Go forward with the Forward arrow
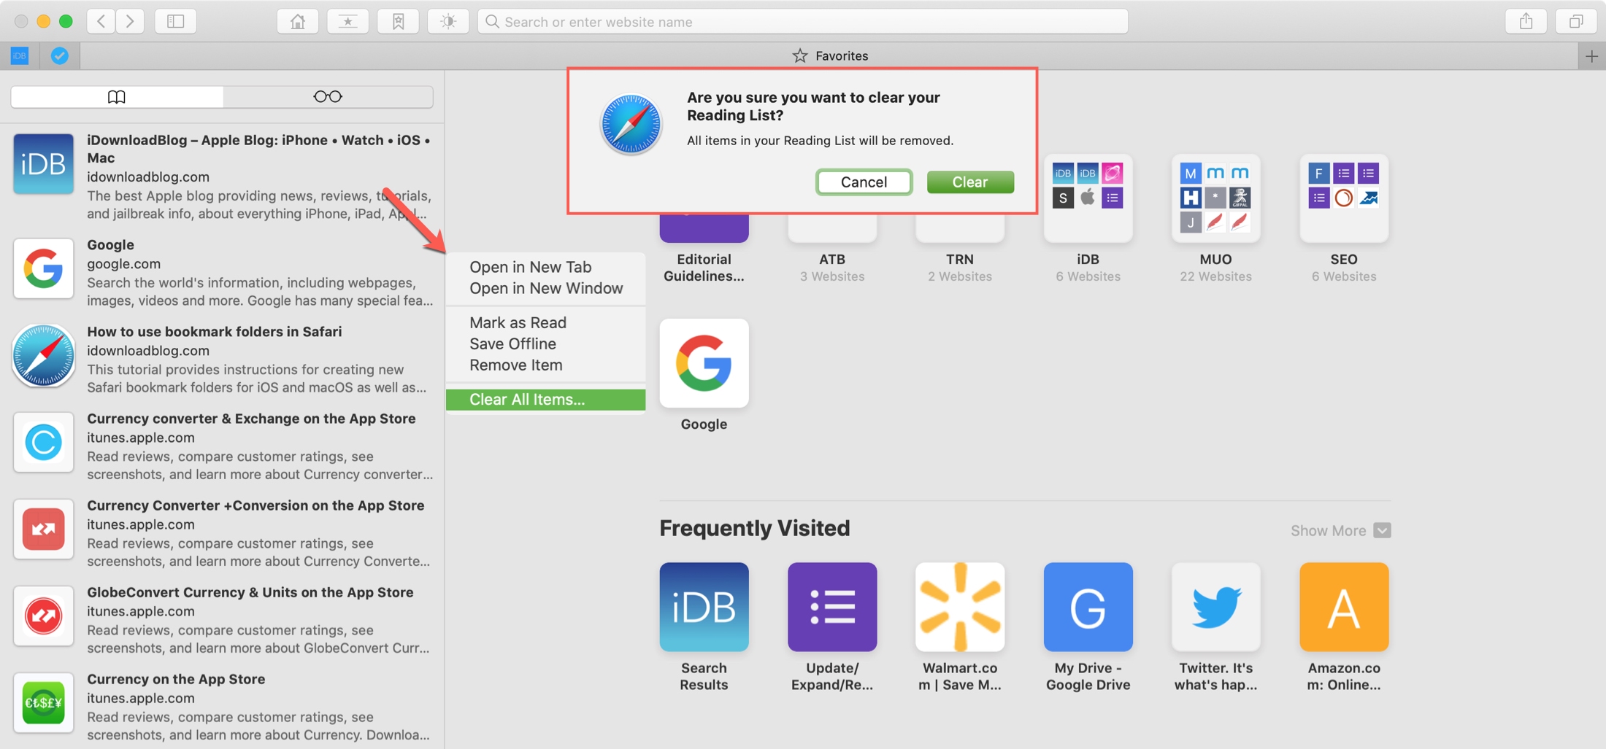This screenshot has height=749, width=1606. 130,21
